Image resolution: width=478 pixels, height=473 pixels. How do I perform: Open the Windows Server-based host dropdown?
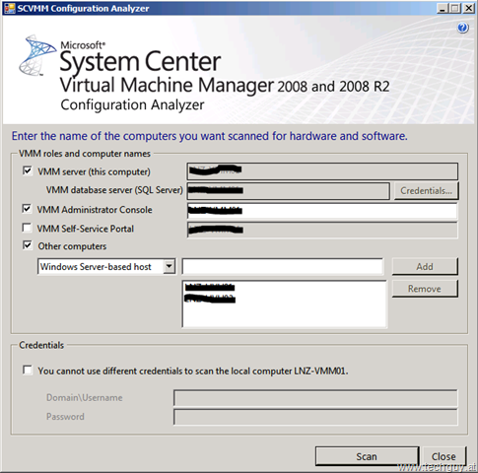pos(170,266)
